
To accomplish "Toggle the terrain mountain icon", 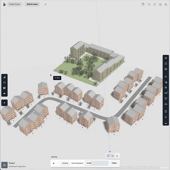I will (166, 104).
